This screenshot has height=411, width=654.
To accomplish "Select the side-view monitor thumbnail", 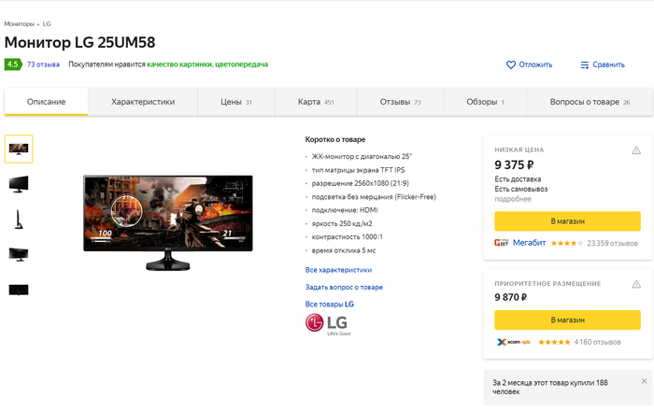I will (19, 220).
